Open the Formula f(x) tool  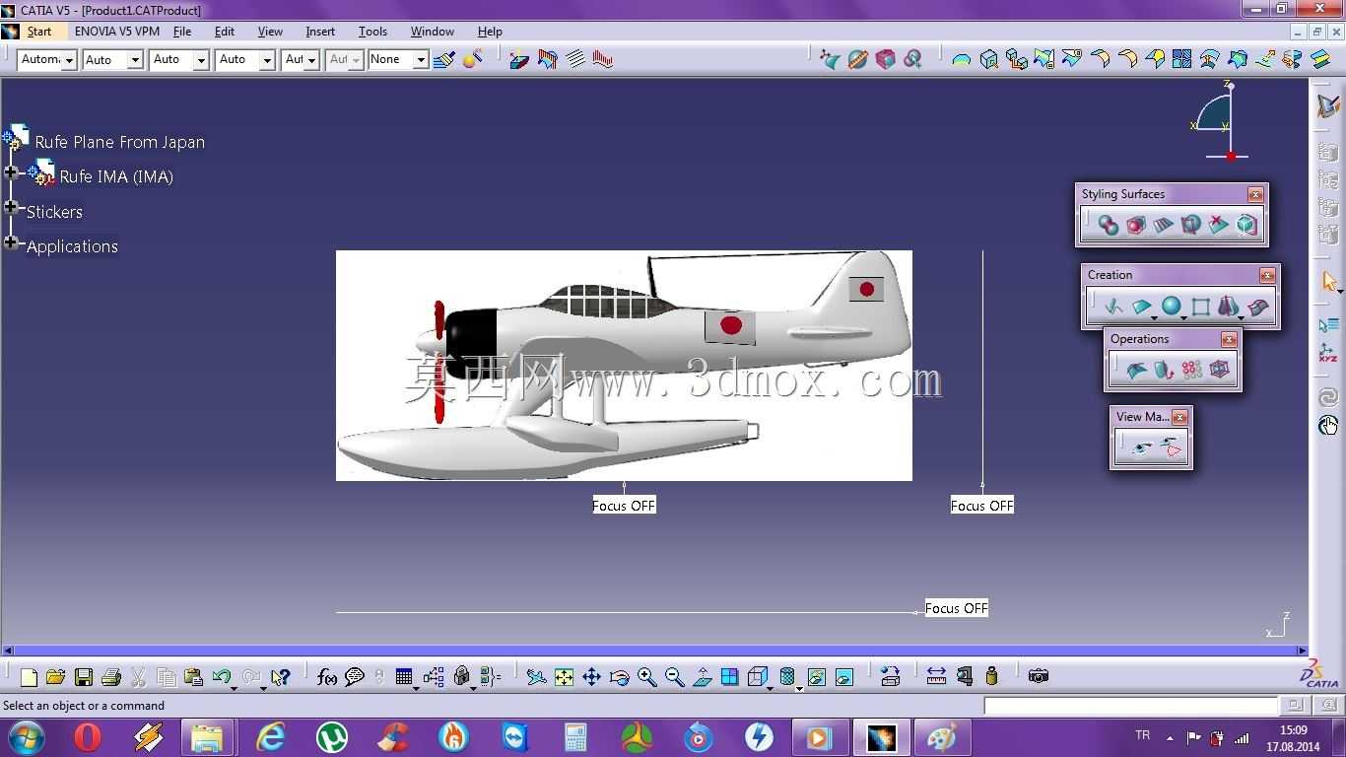pyautogui.click(x=327, y=676)
